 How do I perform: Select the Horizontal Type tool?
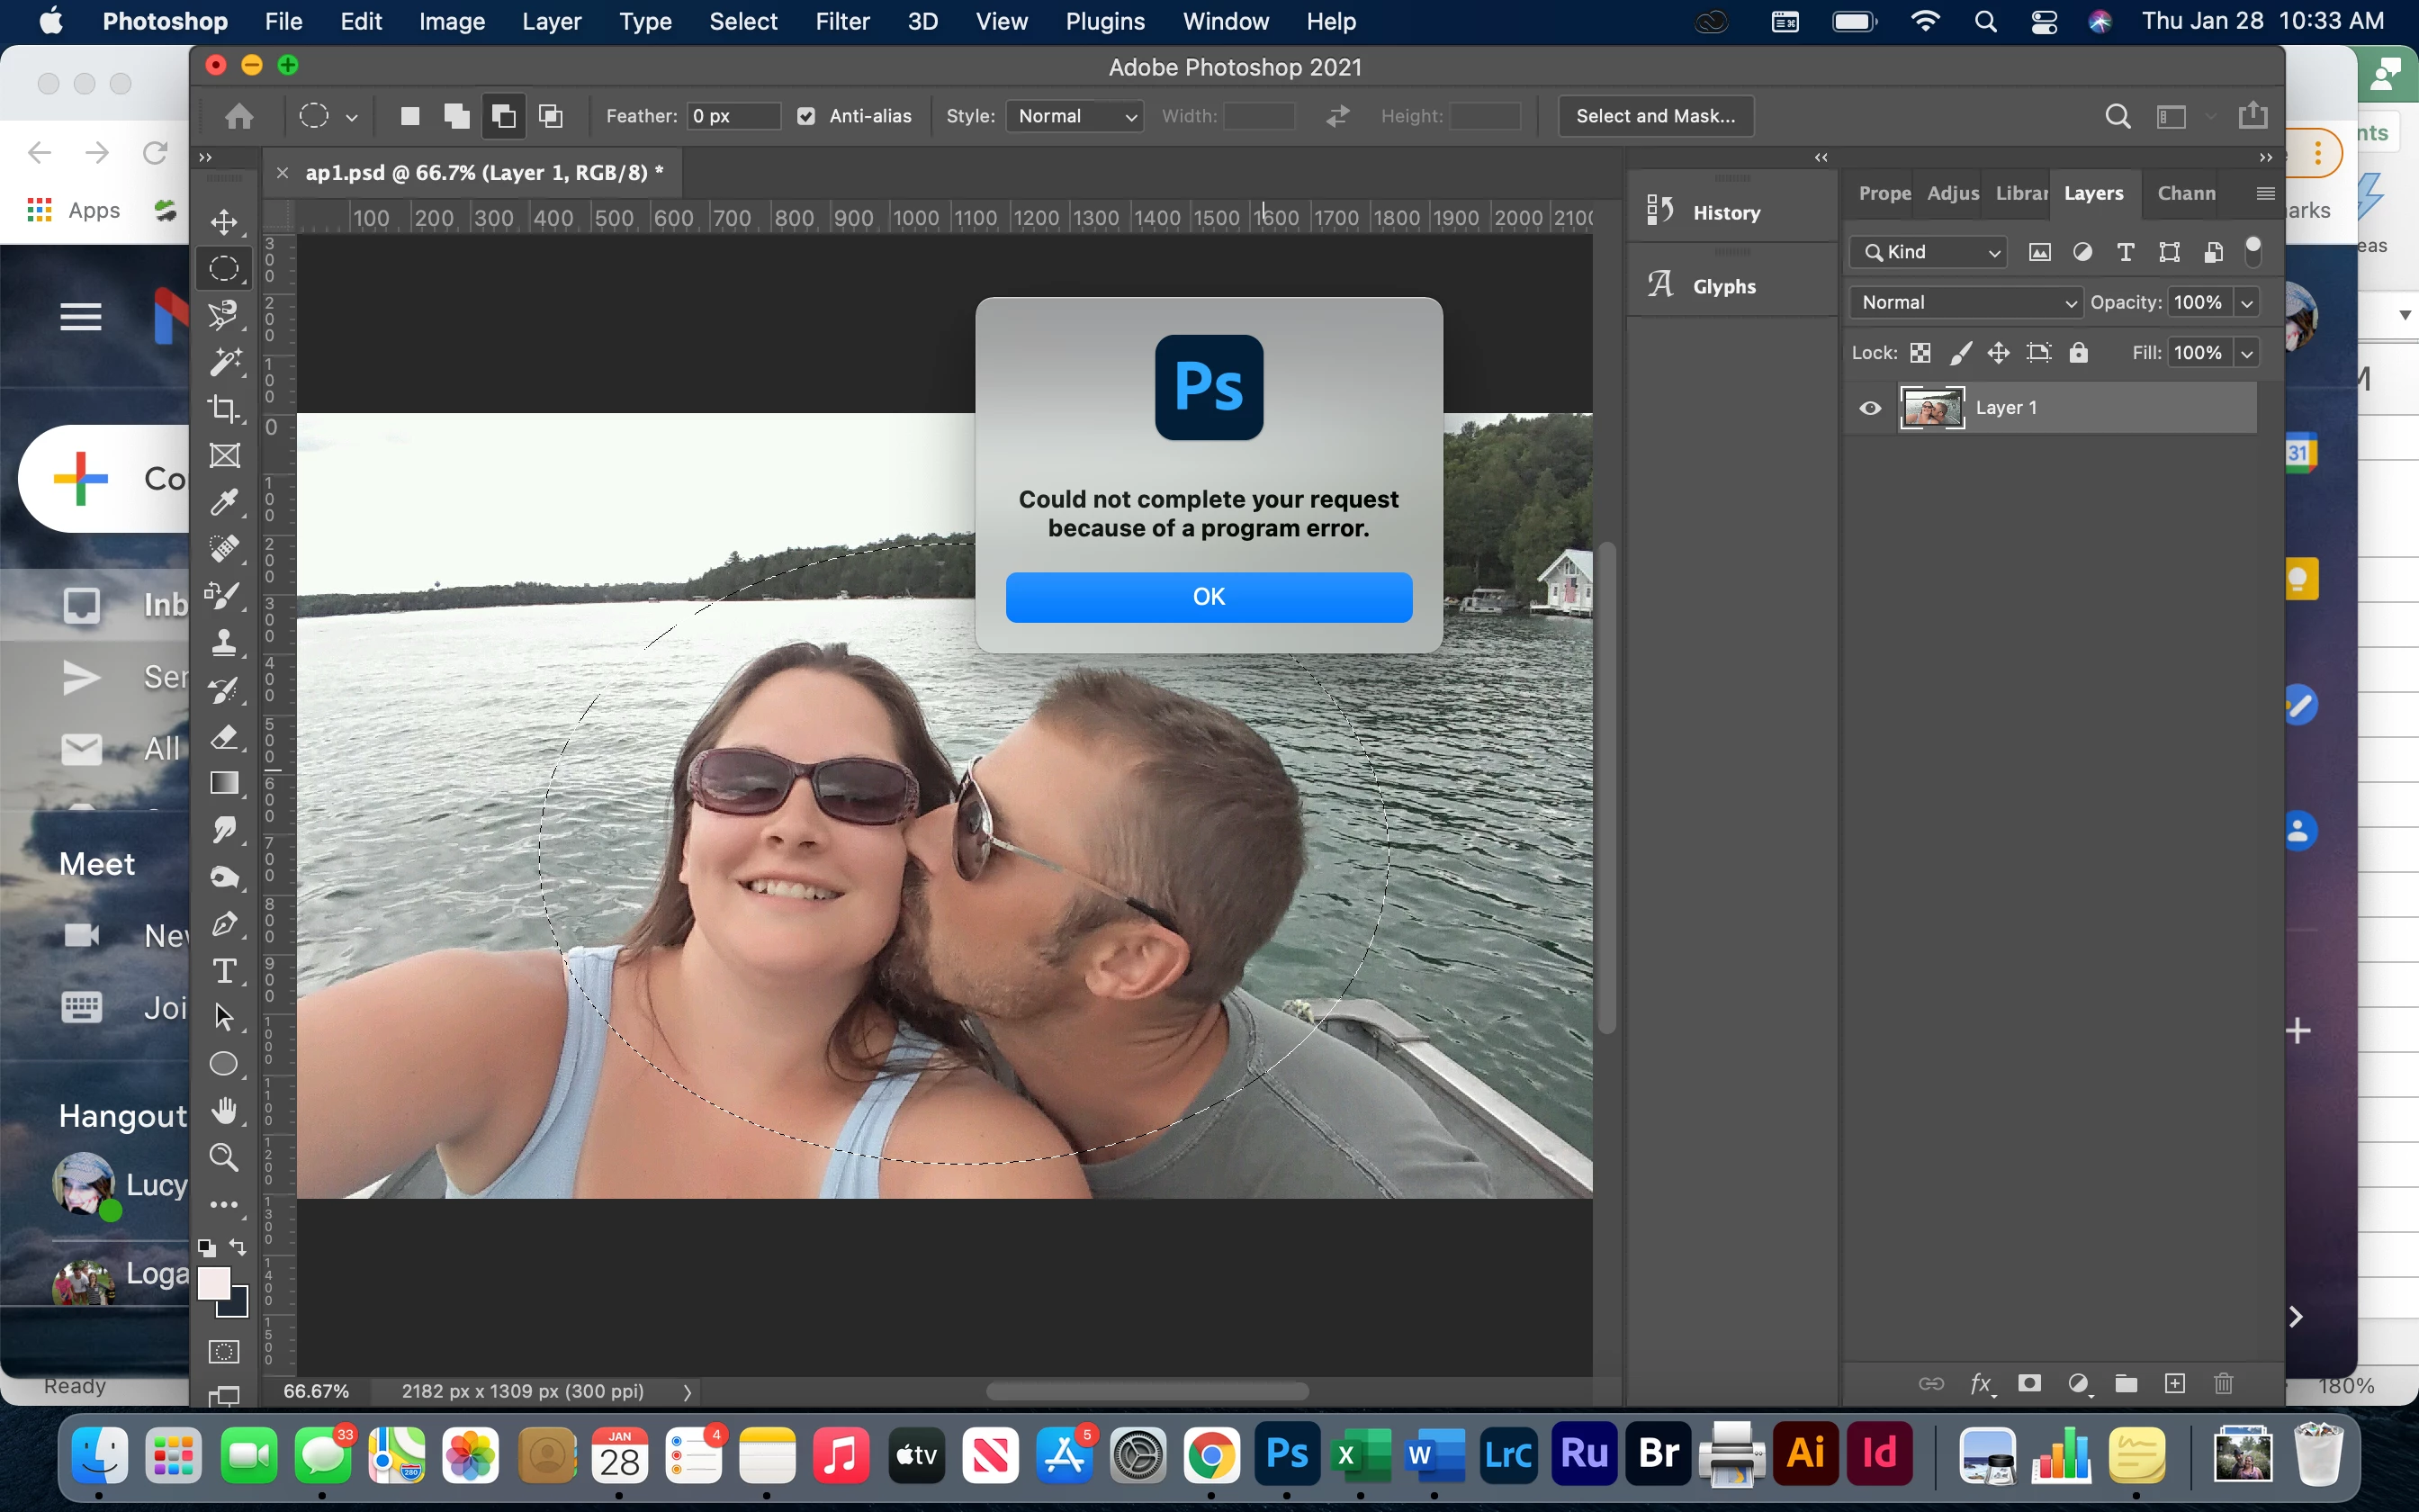click(x=224, y=970)
